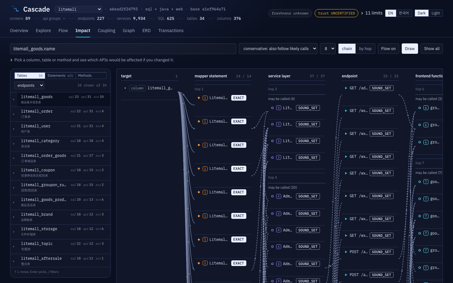
Task: Select the litemall_order_goods table
Action: pos(60,158)
